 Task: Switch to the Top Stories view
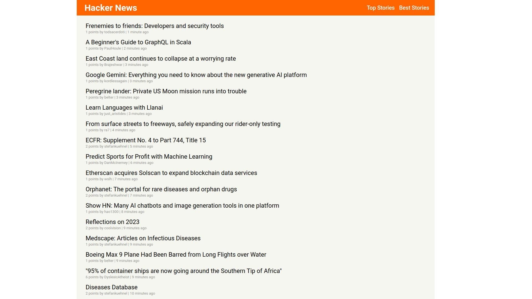pyautogui.click(x=380, y=8)
